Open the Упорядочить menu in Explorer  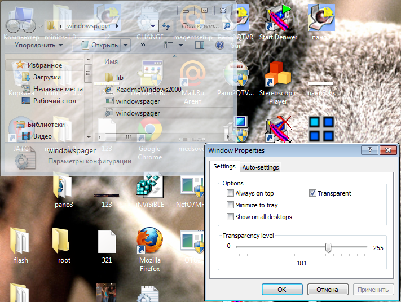point(38,45)
